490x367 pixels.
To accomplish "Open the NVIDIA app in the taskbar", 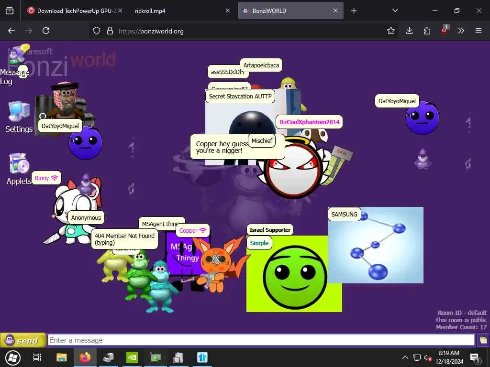I will click(x=132, y=357).
